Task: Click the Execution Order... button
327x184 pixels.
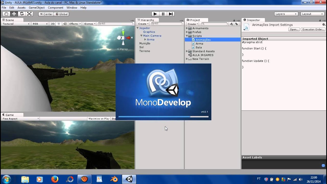Action: click(x=313, y=29)
